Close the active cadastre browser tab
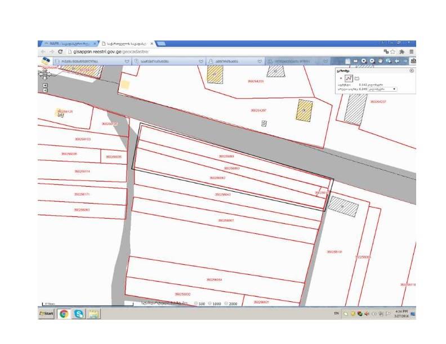Image resolution: width=446 pixels, height=344 pixels. [152, 44]
